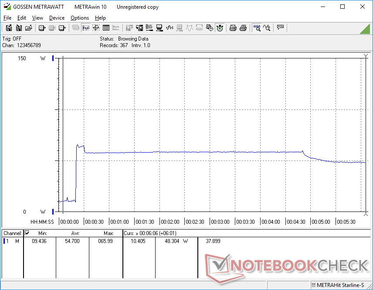Click the blue marker at 150 W axis
Viewport: 373px width, 290px height.
point(53,58)
